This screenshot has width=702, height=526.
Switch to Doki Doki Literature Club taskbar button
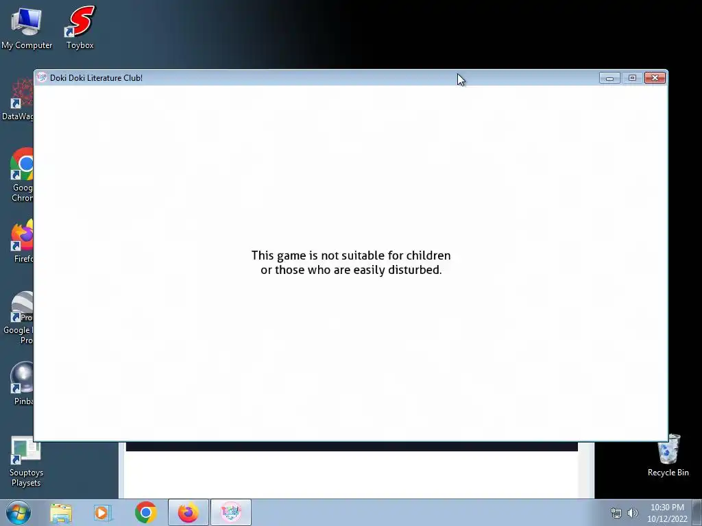coord(231,512)
